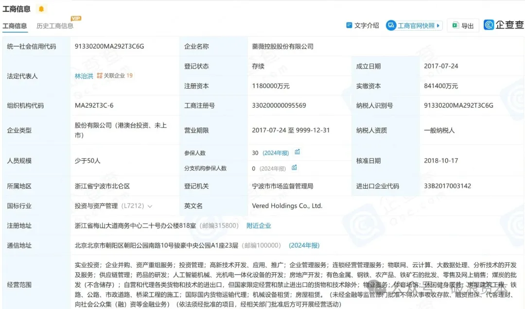Click the 工商信息 section heading

[x=17, y=9]
